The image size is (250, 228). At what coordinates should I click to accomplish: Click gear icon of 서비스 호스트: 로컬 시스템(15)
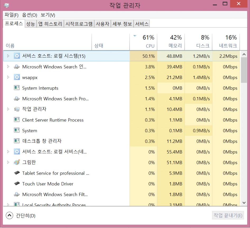tap(17, 56)
